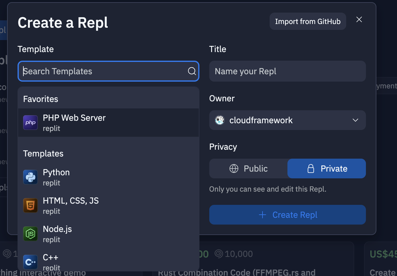Open the Owner dropdown chevron
This screenshot has height=276, width=397.
click(x=355, y=120)
